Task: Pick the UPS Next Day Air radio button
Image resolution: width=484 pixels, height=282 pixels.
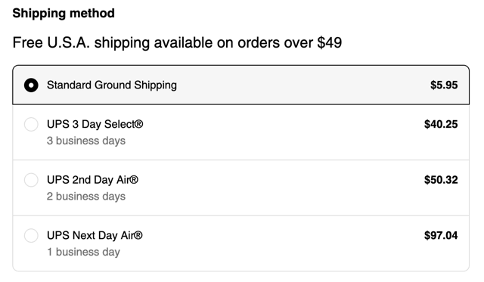Action: 31,235
